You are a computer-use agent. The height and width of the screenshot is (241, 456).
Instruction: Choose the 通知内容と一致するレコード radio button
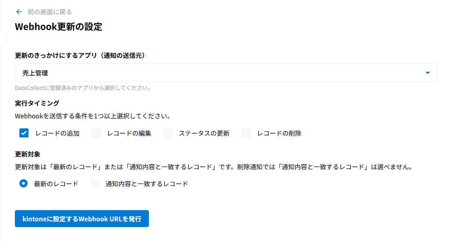95,183
